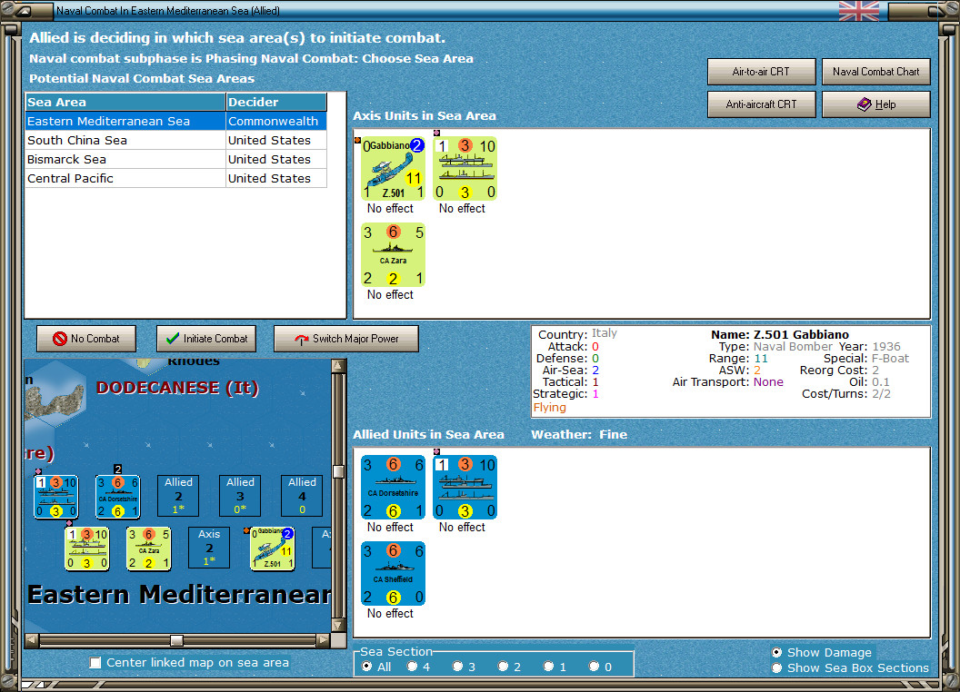
Task: Select the CA Zara cruiser in Axis Units panel
Action: 393,254
